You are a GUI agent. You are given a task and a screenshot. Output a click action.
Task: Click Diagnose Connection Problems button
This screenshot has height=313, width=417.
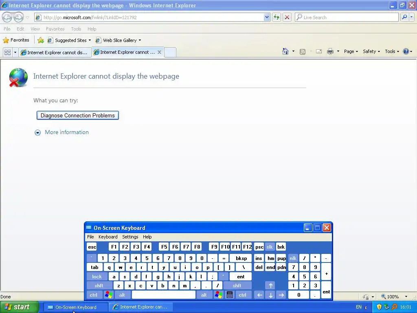tap(78, 115)
